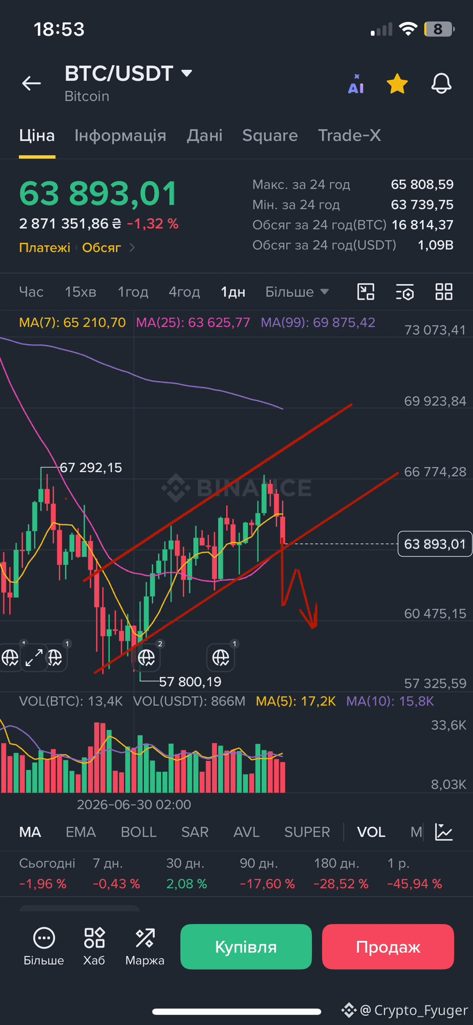Open Обсяг link
The image size is (473, 1025).
pos(102,248)
